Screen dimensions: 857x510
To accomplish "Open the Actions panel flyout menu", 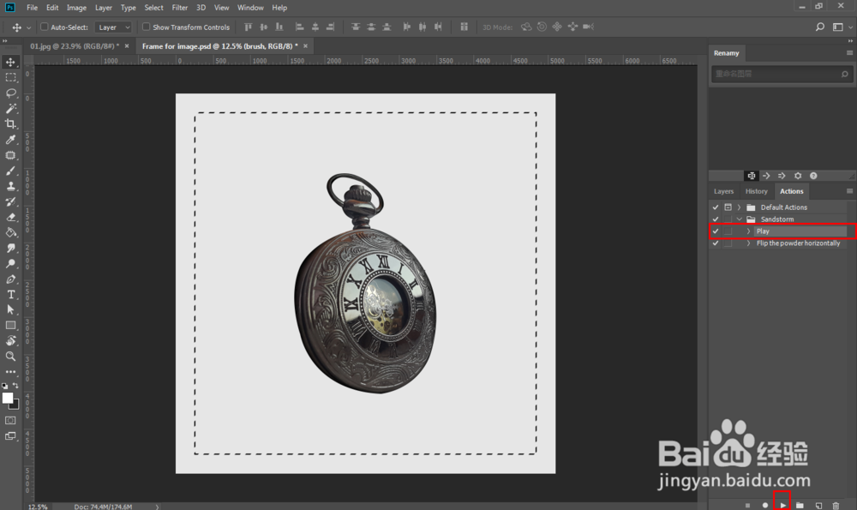I will tap(849, 191).
